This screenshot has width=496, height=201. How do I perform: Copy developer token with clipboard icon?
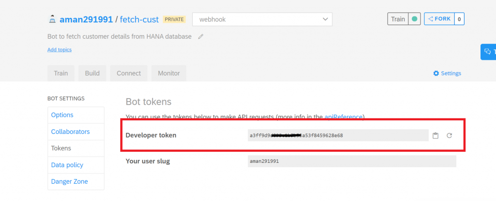tap(435, 136)
